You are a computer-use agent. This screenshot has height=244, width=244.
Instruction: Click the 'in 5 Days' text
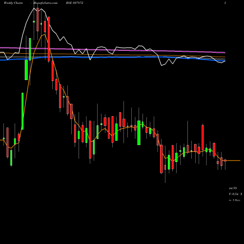(x=234, y=200)
